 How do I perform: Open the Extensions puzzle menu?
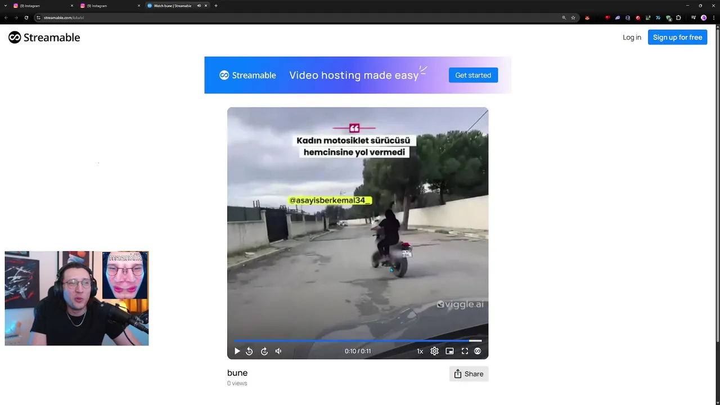coord(678,17)
